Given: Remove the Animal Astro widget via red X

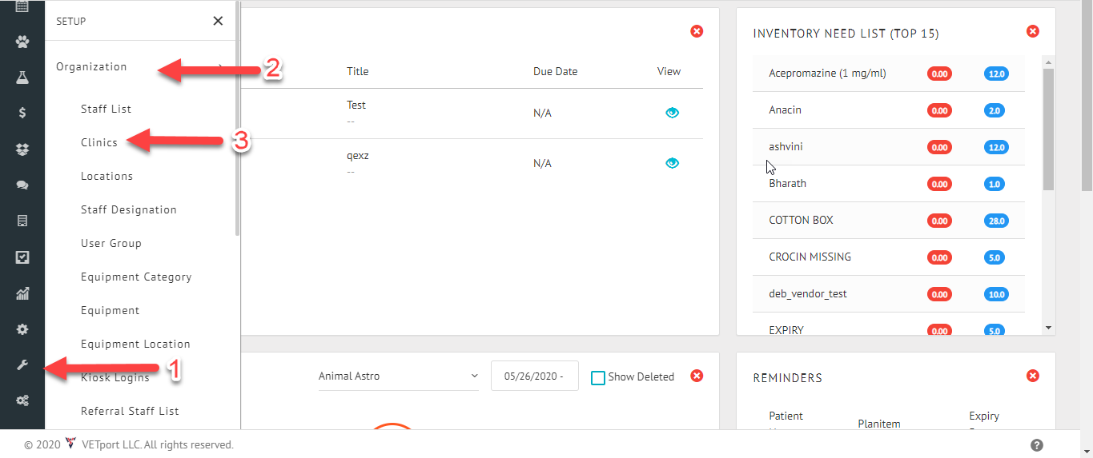Looking at the screenshot, I should [697, 376].
